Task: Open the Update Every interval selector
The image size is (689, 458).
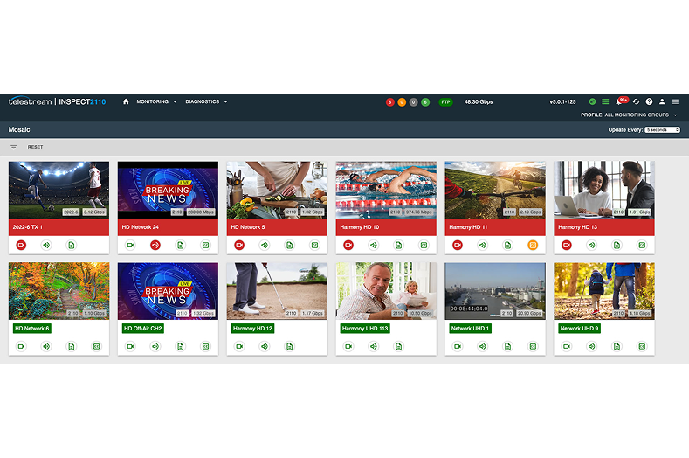Action: click(663, 129)
